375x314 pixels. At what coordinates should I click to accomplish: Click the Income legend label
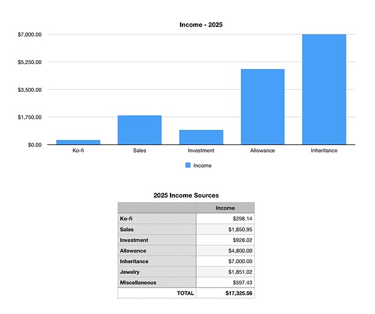(203, 165)
